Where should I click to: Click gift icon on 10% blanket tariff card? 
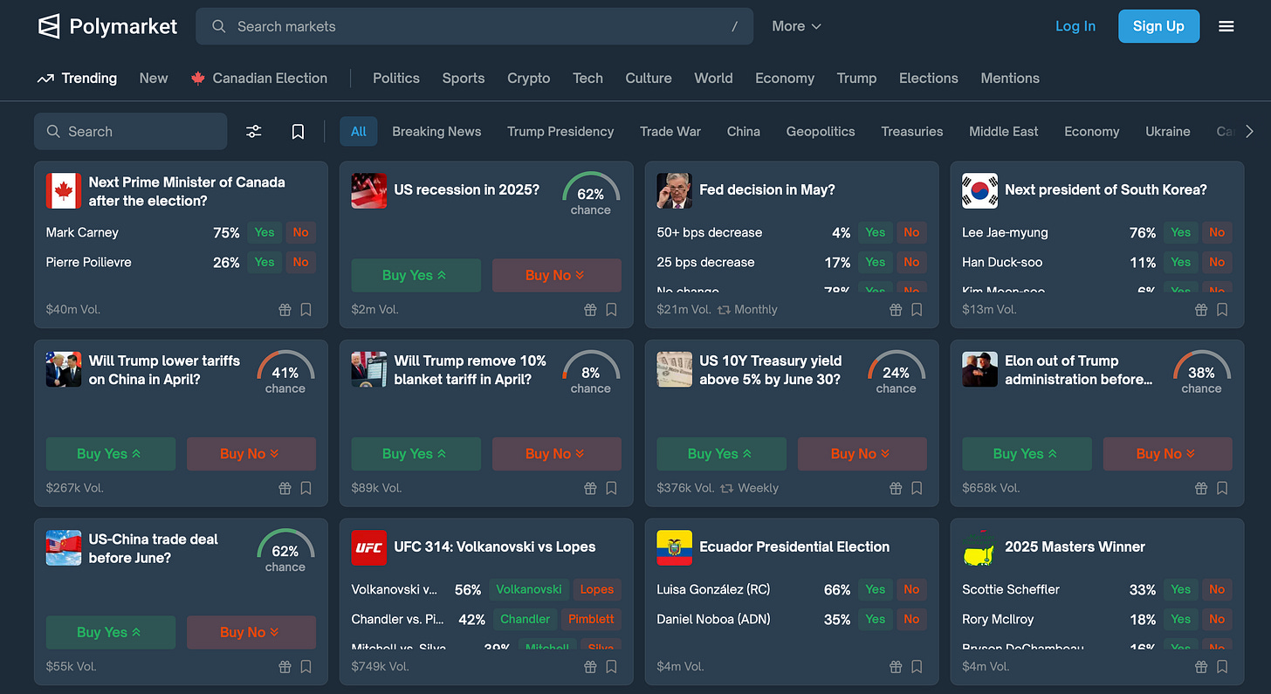[x=590, y=488]
